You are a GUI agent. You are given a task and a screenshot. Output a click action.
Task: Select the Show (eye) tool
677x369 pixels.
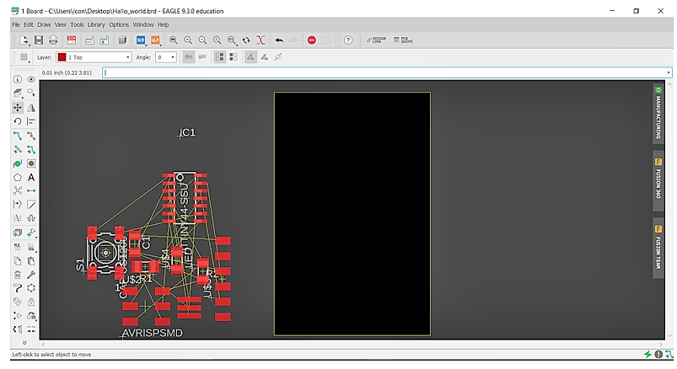31,79
